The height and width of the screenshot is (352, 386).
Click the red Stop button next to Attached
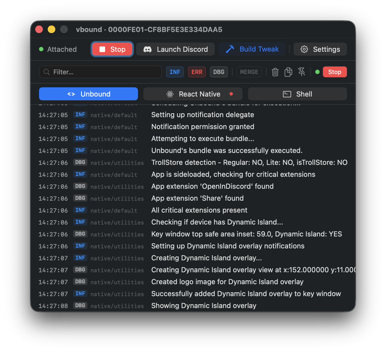112,49
